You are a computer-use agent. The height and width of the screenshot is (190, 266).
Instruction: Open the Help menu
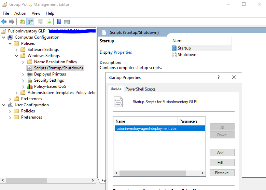[x=50, y=13]
